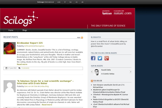Switch to the .be site

70,2
